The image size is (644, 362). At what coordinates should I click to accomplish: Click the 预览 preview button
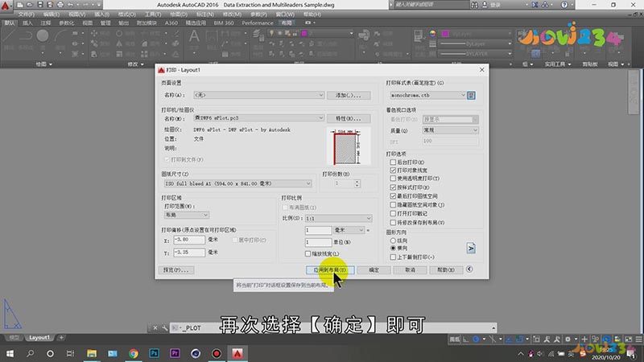176,270
